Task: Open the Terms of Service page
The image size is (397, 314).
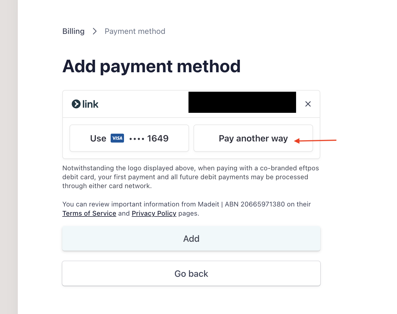Action: (89, 213)
